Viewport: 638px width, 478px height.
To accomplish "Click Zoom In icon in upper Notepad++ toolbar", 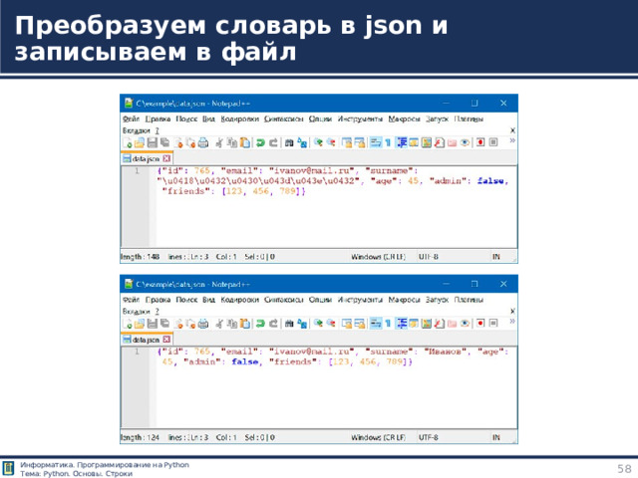I will pos(318,142).
